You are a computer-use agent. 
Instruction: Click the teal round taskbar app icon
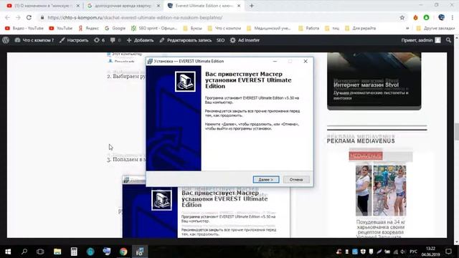90,252
